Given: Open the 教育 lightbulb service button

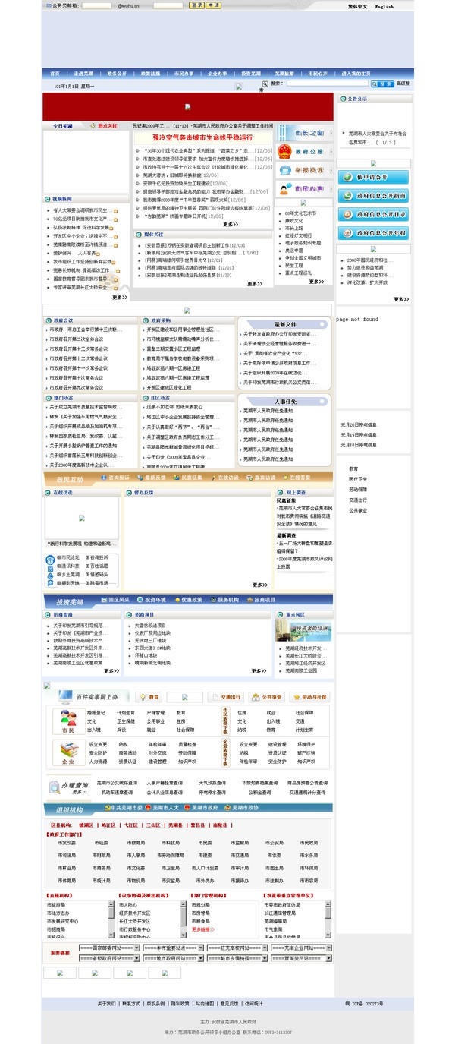Looking at the screenshot, I should (149, 697).
